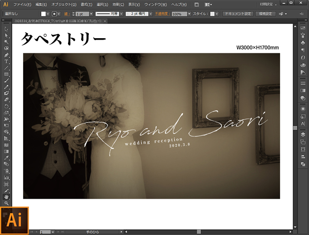Select the Rectangle tool
Viewport: 309px width, 235px height.
tap(6, 74)
